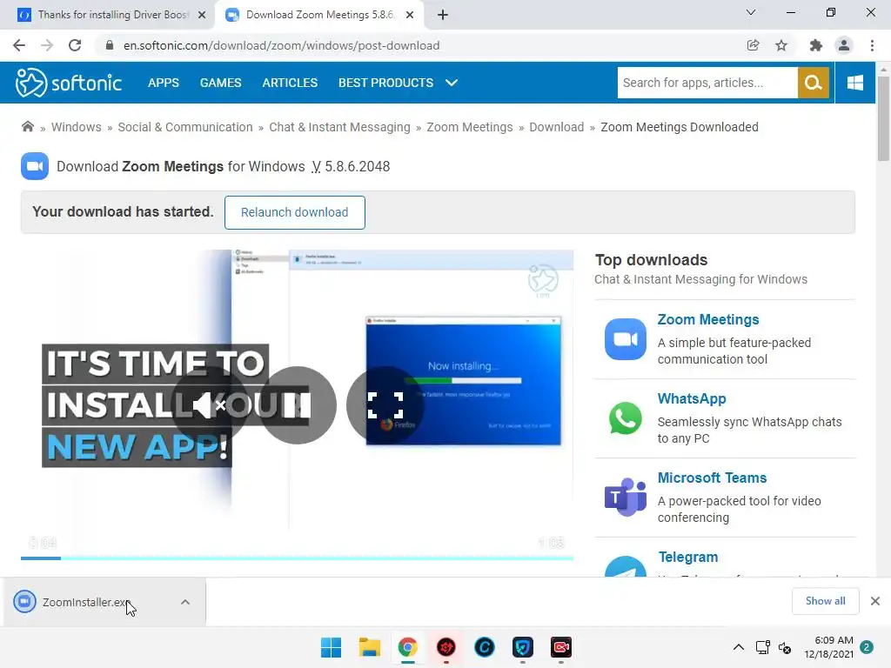This screenshot has height=668, width=891.
Task: Open Download breadcrumb link
Action: (x=556, y=127)
